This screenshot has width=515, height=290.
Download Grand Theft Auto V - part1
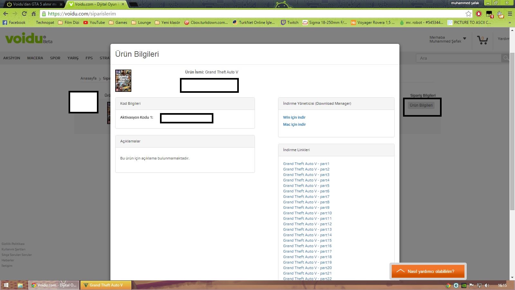(x=306, y=164)
